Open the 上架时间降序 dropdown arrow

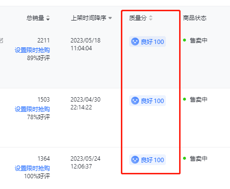coord(110,18)
